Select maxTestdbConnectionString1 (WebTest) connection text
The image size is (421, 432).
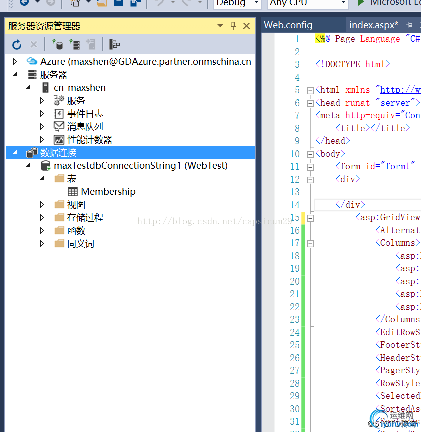point(141,166)
